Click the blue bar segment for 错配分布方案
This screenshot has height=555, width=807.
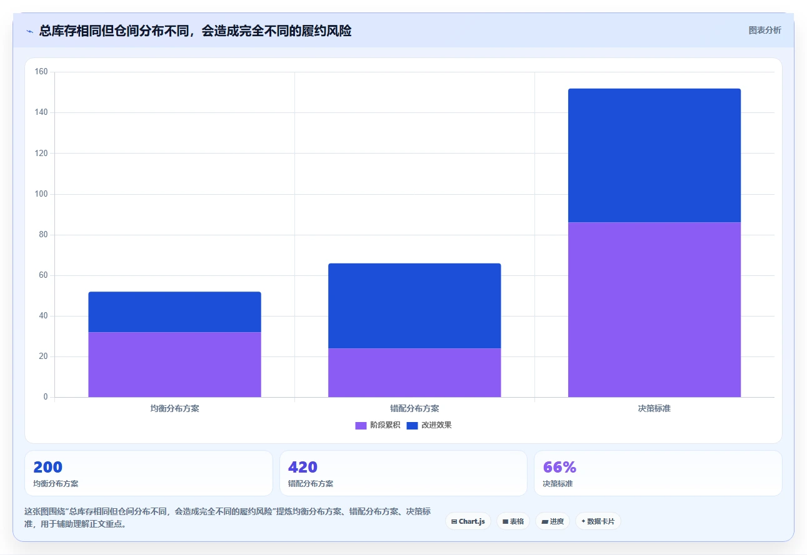(414, 306)
